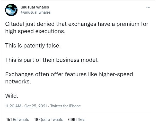View the 18 Quote Tweets list
This screenshot has height=124, width=158.
[49, 120]
